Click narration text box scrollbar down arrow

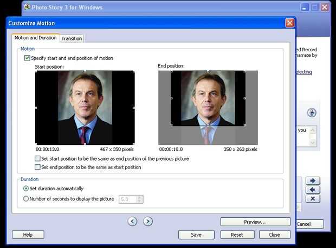tap(313, 143)
